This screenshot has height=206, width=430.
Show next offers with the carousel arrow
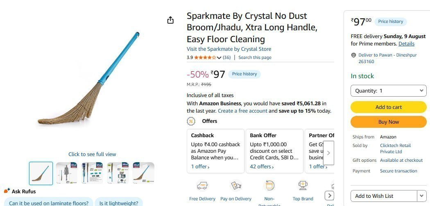pos(328,153)
